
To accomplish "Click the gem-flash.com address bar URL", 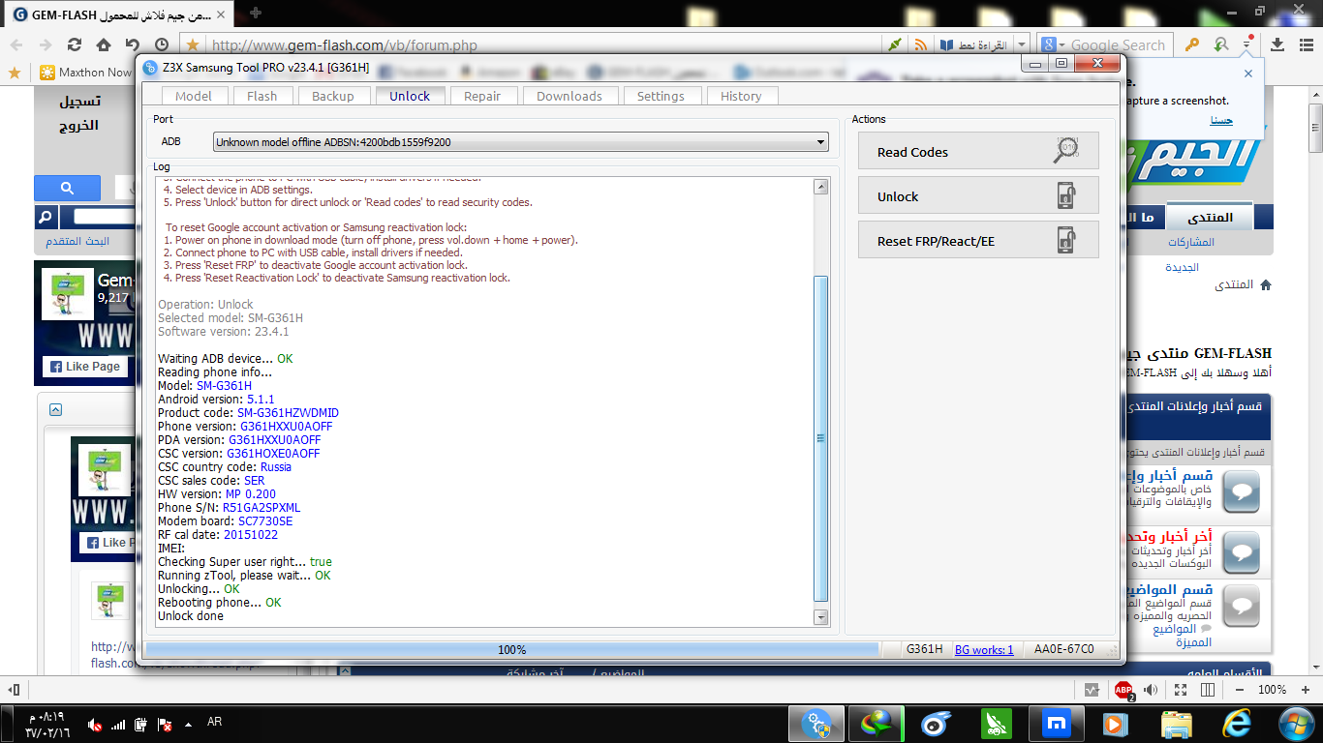I will tap(344, 45).
